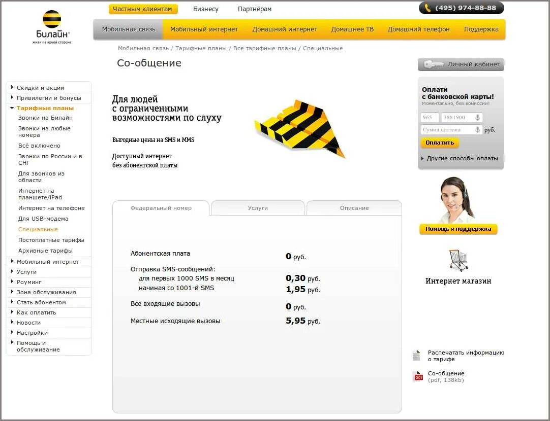Expand Помощь и обслуживание section

(x=12, y=342)
